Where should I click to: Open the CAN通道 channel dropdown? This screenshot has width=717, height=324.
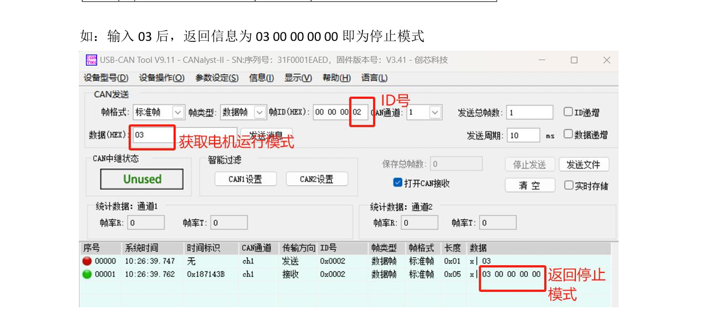click(435, 112)
